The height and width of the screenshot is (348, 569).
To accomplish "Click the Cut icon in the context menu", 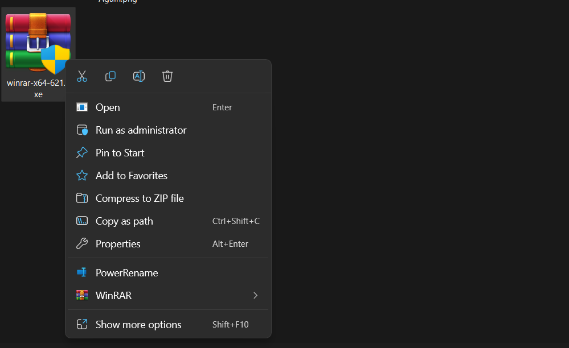I will pos(81,76).
